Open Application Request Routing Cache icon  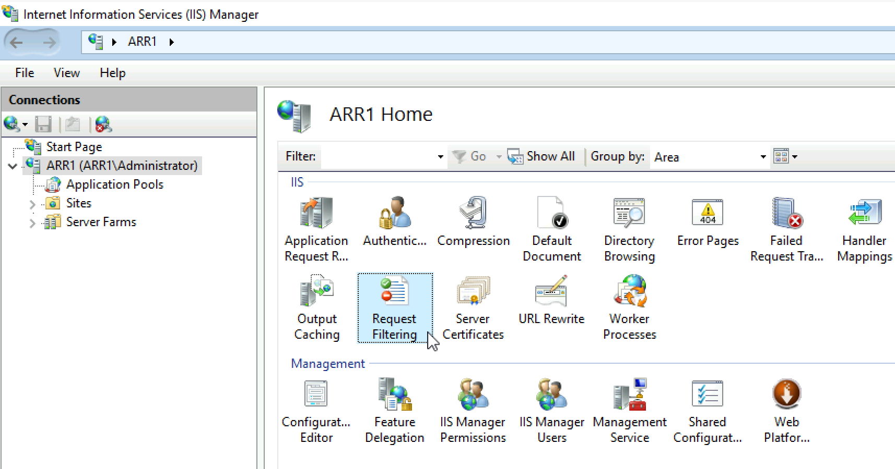tap(316, 229)
